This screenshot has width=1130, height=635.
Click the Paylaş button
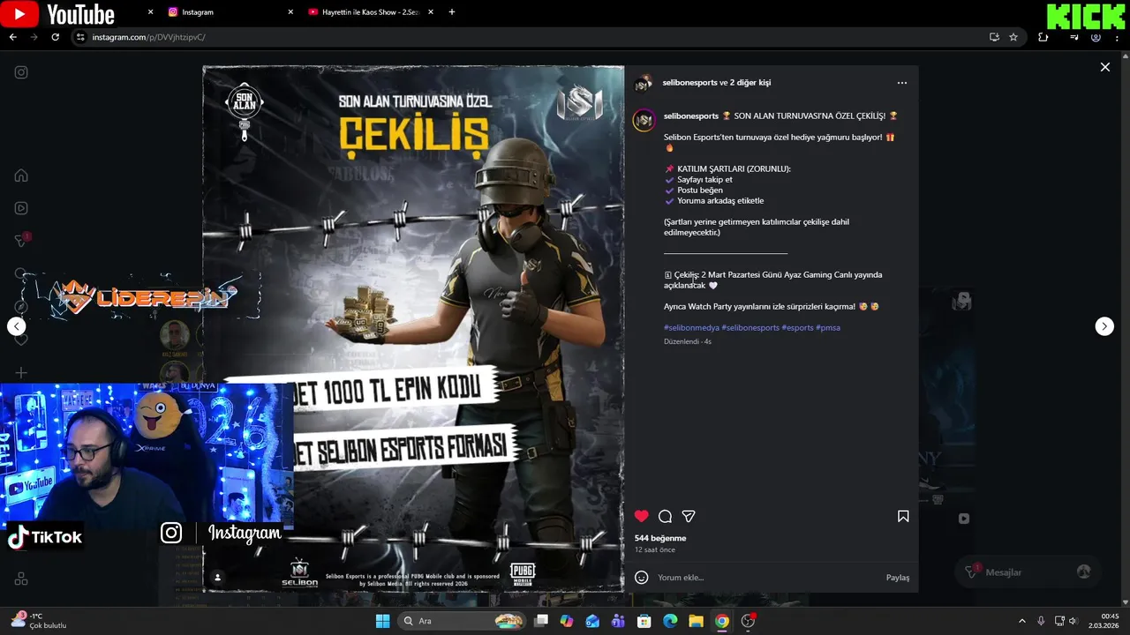pos(897,578)
